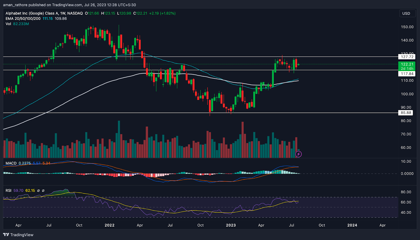Click the 85.88 price label
The width and height of the screenshot is (420, 240).
click(406, 113)
